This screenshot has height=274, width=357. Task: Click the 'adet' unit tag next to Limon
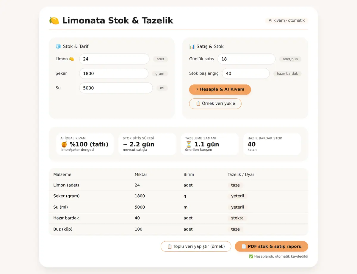[x=161, y=59]
